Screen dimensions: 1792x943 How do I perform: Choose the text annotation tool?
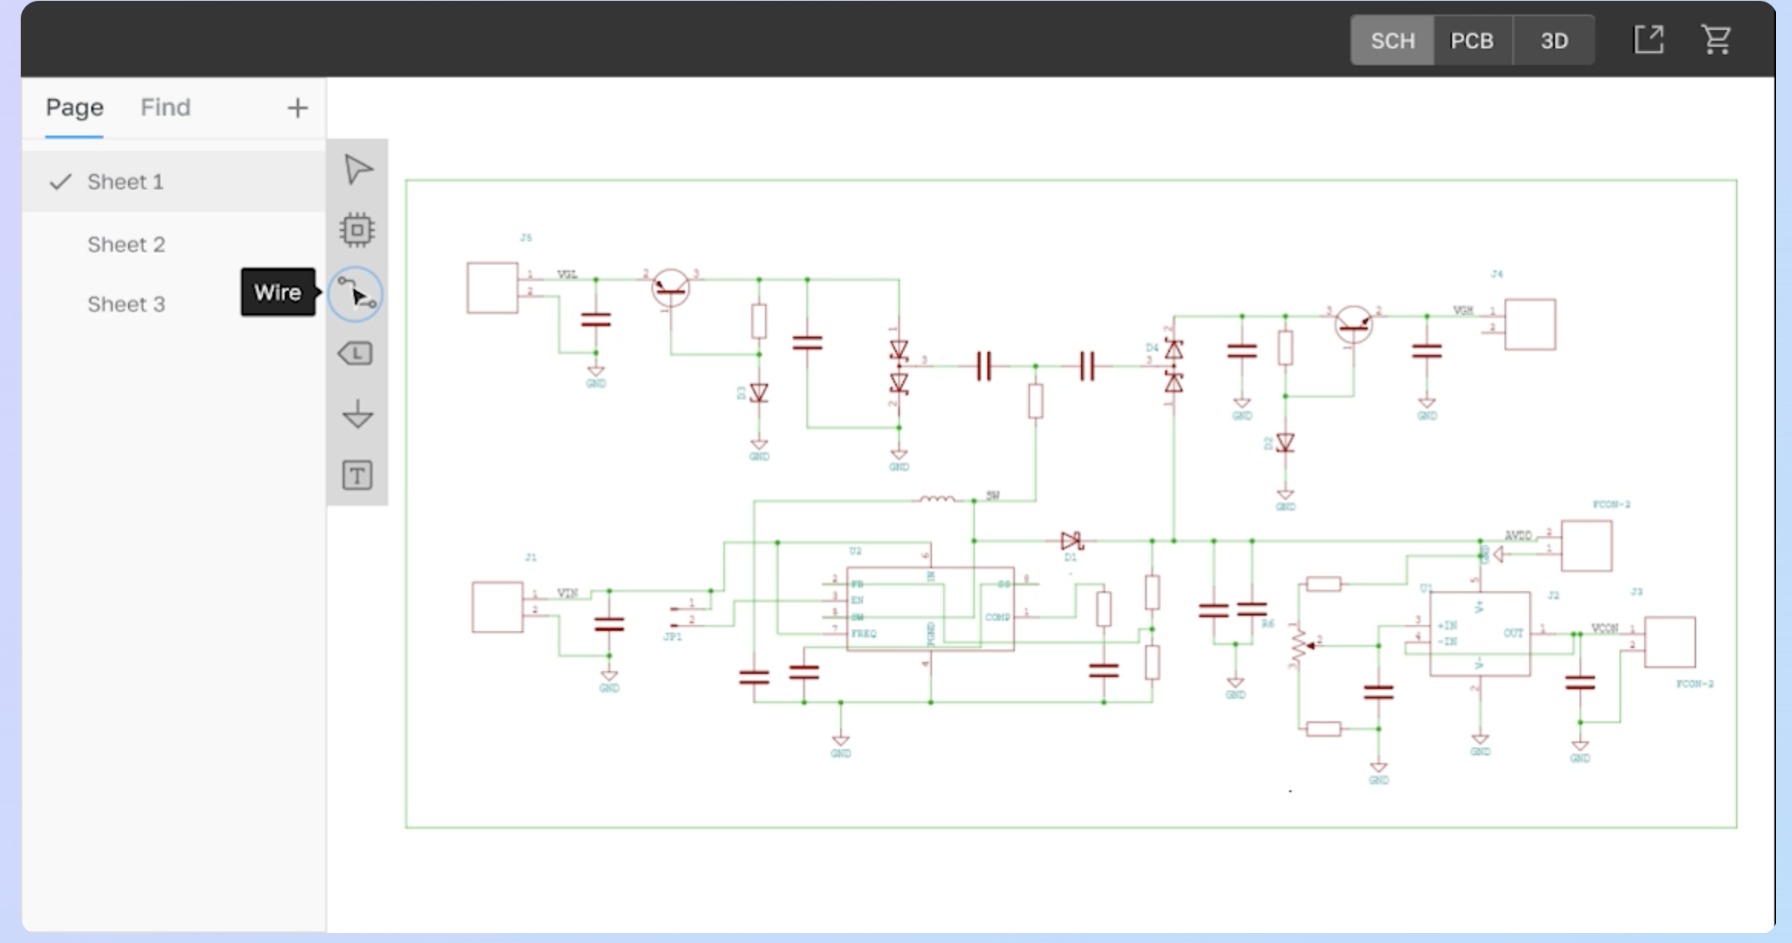357,475
